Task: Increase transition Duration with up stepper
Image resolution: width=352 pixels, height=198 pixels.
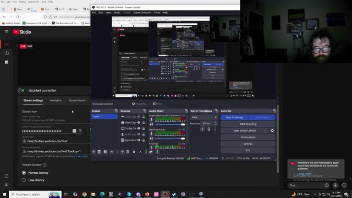Action: 215,122
